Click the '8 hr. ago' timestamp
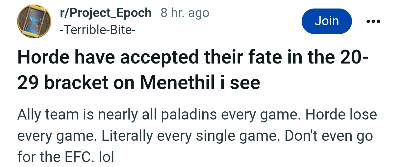 (x=185, y=13)
